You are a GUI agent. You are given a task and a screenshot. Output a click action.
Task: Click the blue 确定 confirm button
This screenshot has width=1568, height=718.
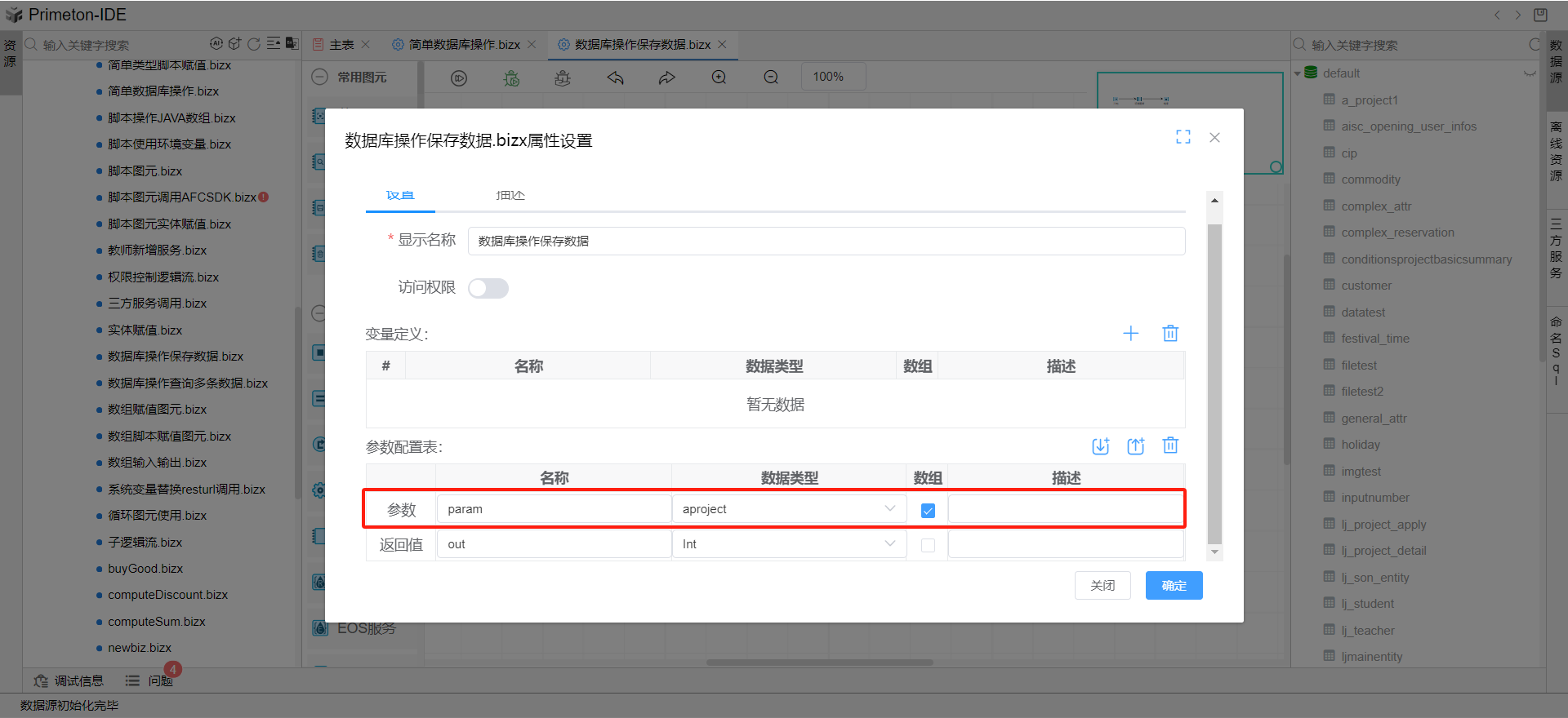point(1174,586)
